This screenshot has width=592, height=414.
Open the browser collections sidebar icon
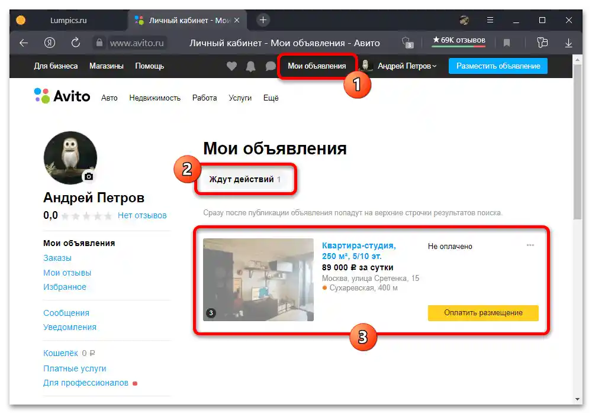542,43
